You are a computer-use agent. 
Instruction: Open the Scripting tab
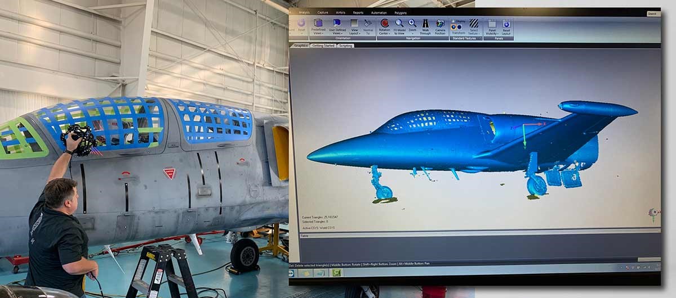point(345,46)
